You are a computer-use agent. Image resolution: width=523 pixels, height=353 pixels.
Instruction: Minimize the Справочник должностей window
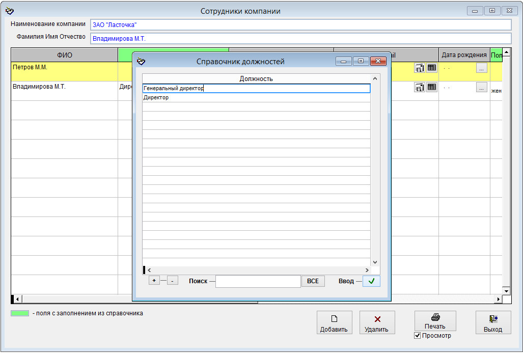[344, 61]
